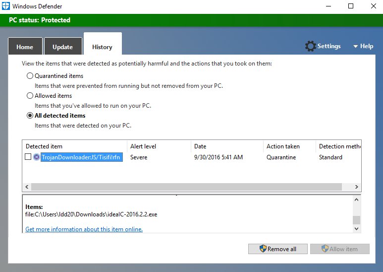Maximize the Windows Defender window
This screenshot has height=272, width=383.
point(351,6)
